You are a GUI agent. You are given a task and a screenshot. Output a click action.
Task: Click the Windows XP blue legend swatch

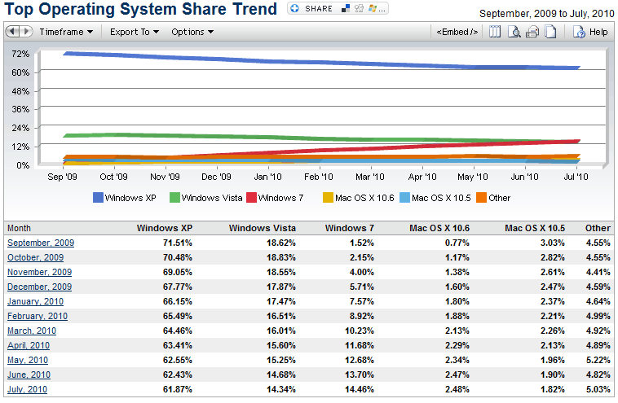tap(98, 197)
